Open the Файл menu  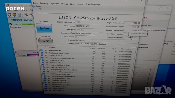coord(35,3)
